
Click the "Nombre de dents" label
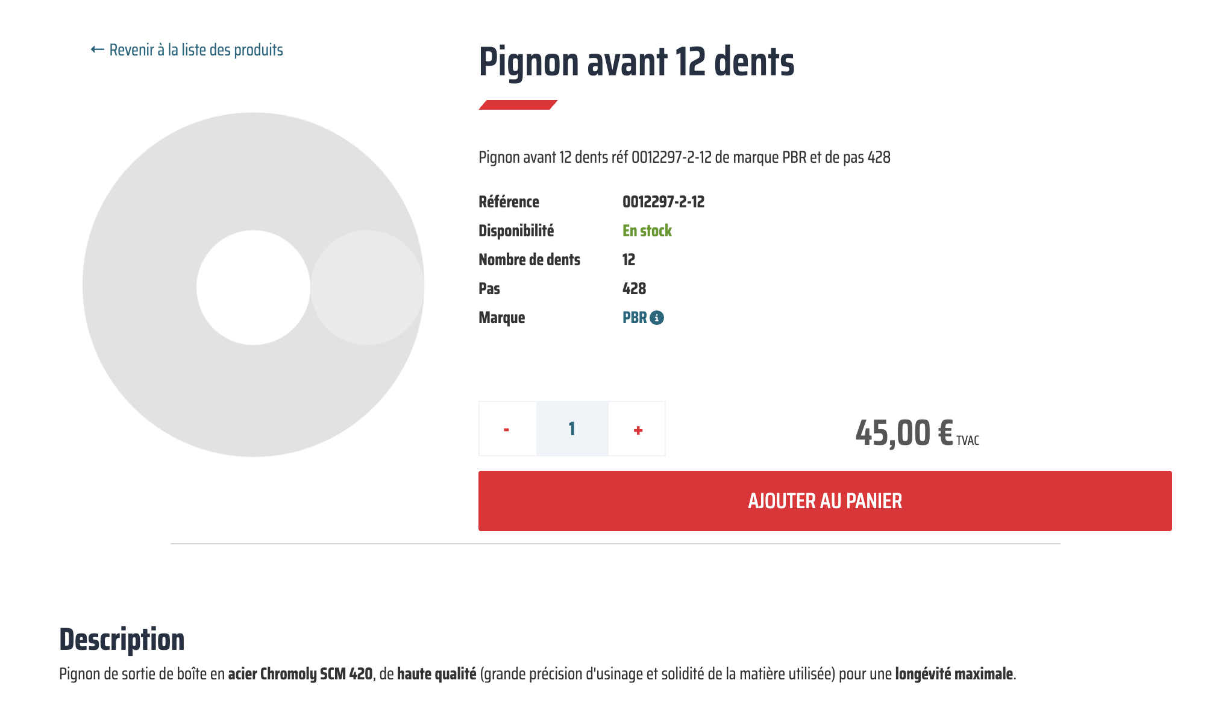(x=529, y=260)
